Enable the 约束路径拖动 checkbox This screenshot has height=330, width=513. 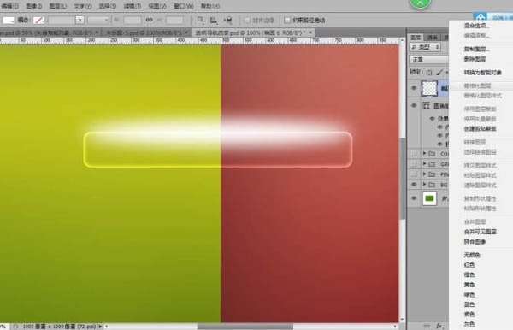tap(287, 21)
